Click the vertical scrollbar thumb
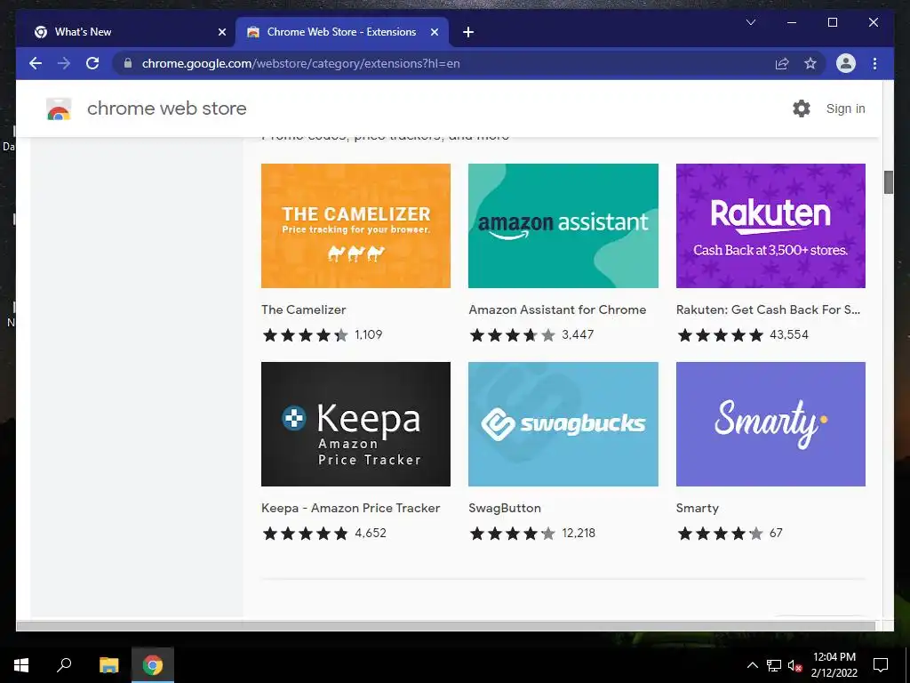This screenshot has height=683, width=910. [889, 182]
